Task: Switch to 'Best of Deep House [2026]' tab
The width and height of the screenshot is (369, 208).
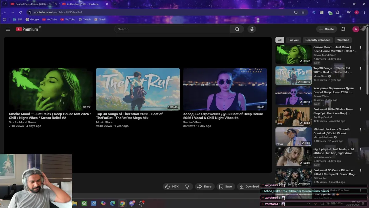Action: click(x=33, y=4)
